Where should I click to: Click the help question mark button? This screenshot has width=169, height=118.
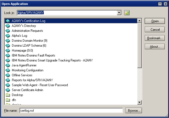tap(160, 4)
